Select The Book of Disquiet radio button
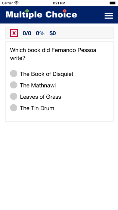Screen dimensions: 118x210 [x=14, y=74]
